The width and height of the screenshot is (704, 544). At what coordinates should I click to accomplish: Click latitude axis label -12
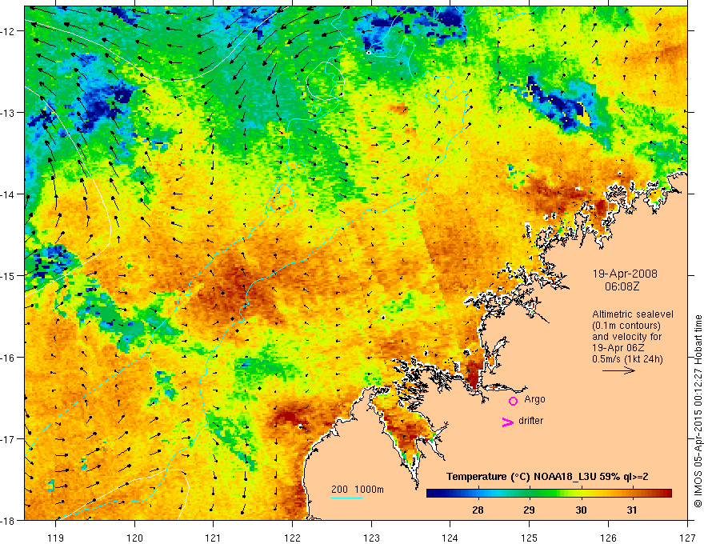click(x=8, y=31)
